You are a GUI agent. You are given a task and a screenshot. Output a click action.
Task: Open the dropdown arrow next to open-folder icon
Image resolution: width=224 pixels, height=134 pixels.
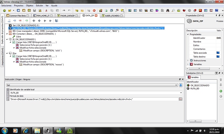click(x=13, y=10)
